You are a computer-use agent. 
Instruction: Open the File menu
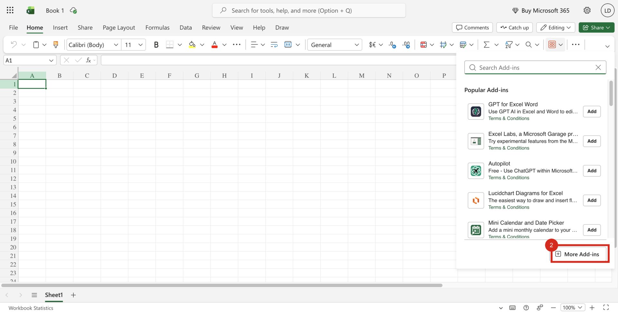(14, 28)
